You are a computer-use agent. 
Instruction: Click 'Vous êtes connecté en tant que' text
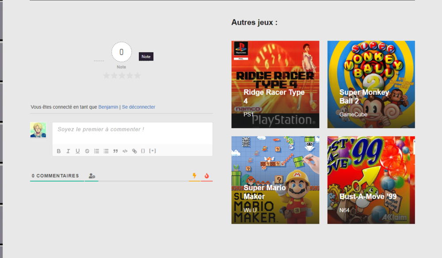tap(64, 107)
